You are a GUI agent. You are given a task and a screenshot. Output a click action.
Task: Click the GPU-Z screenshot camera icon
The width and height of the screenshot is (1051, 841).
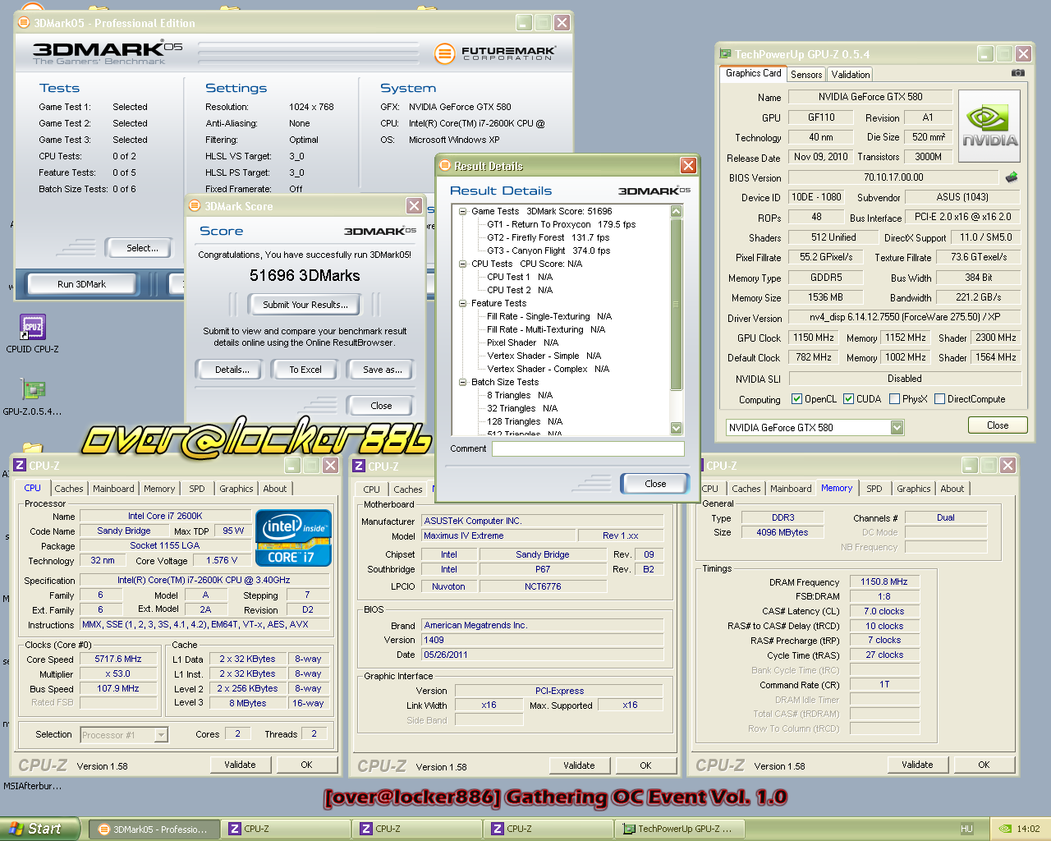[x=1017, y=73]
